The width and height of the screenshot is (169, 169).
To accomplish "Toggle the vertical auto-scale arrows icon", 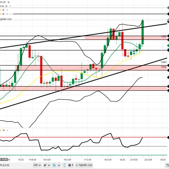I will [64, 165].
